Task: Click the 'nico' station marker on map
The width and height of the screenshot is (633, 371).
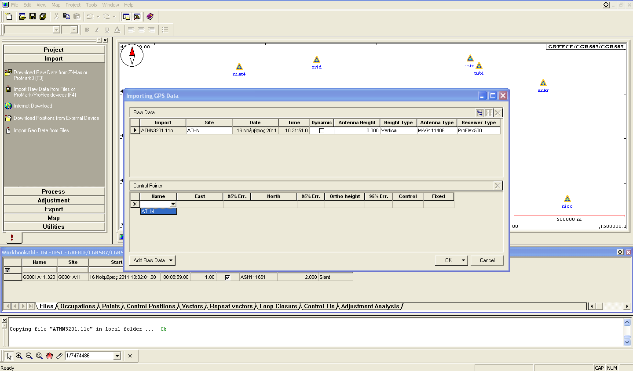Action: (567, 199)
